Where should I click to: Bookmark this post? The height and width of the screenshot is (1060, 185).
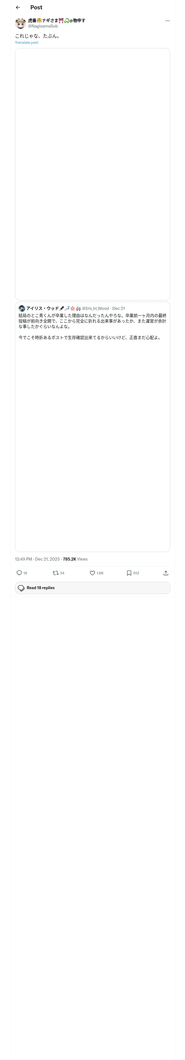click(129, 573)
